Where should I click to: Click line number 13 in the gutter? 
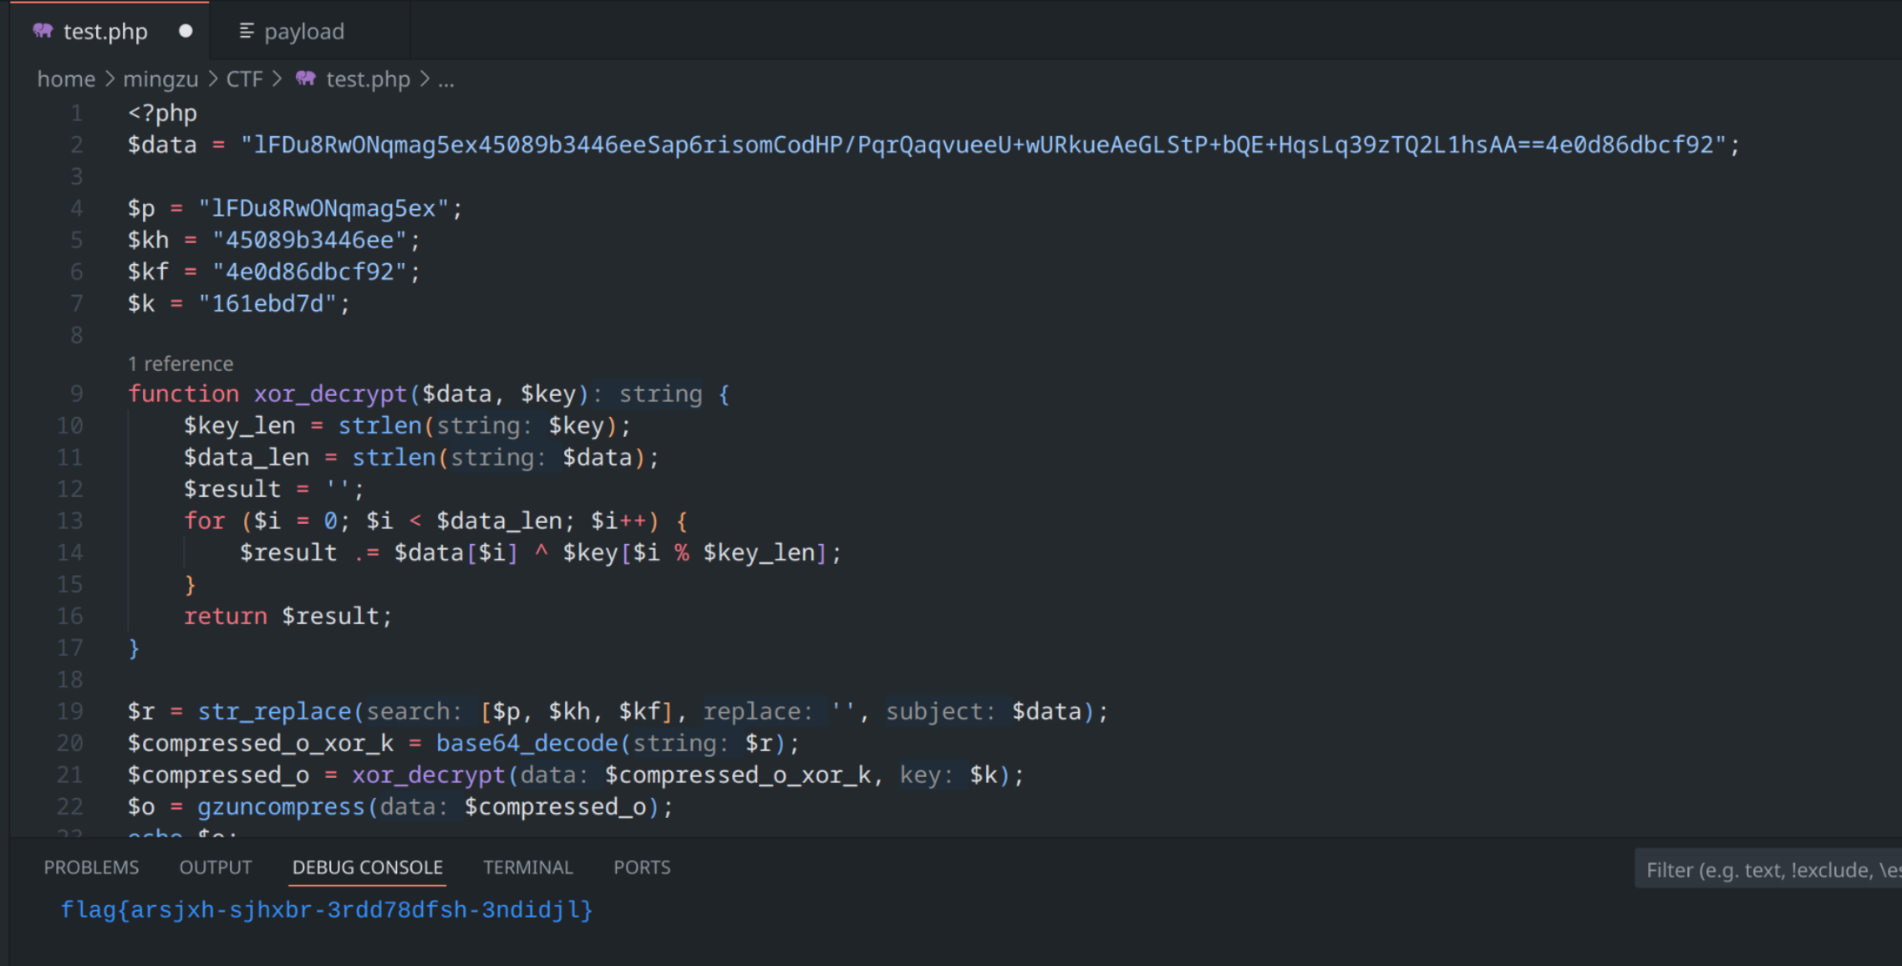coord(70,521)
